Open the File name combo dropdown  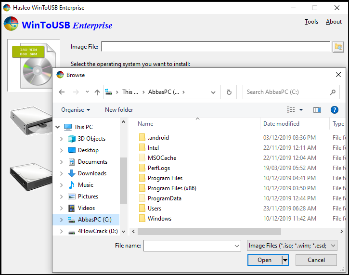(237, 246)
